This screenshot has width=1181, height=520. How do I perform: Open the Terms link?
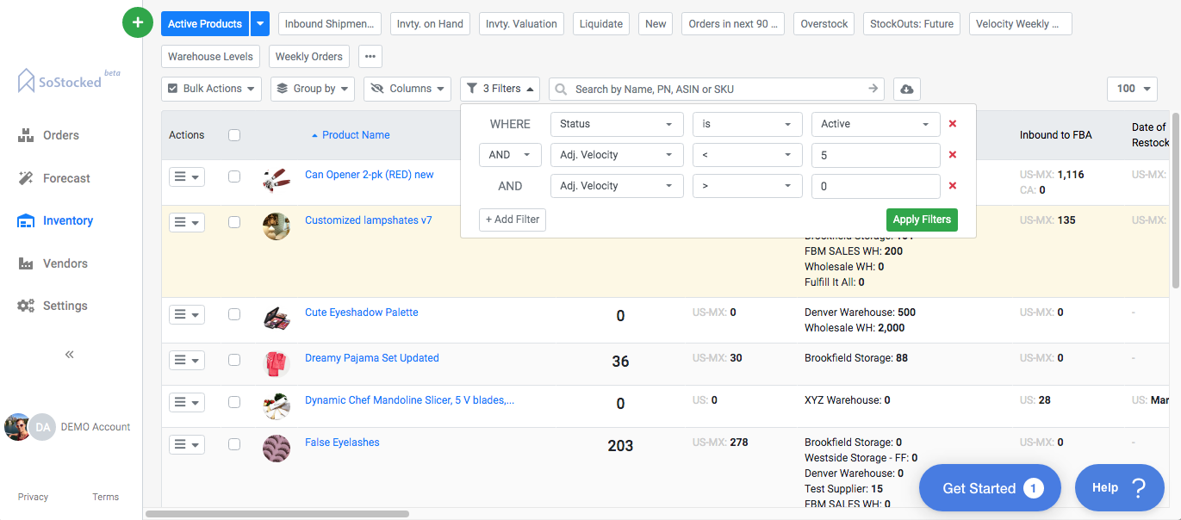coord(106,497)
